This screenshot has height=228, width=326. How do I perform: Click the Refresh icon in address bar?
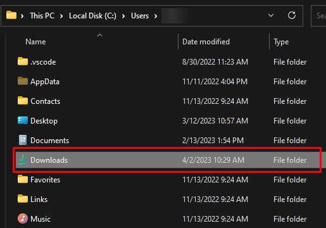pyautogui.click(x=292, y=15)
